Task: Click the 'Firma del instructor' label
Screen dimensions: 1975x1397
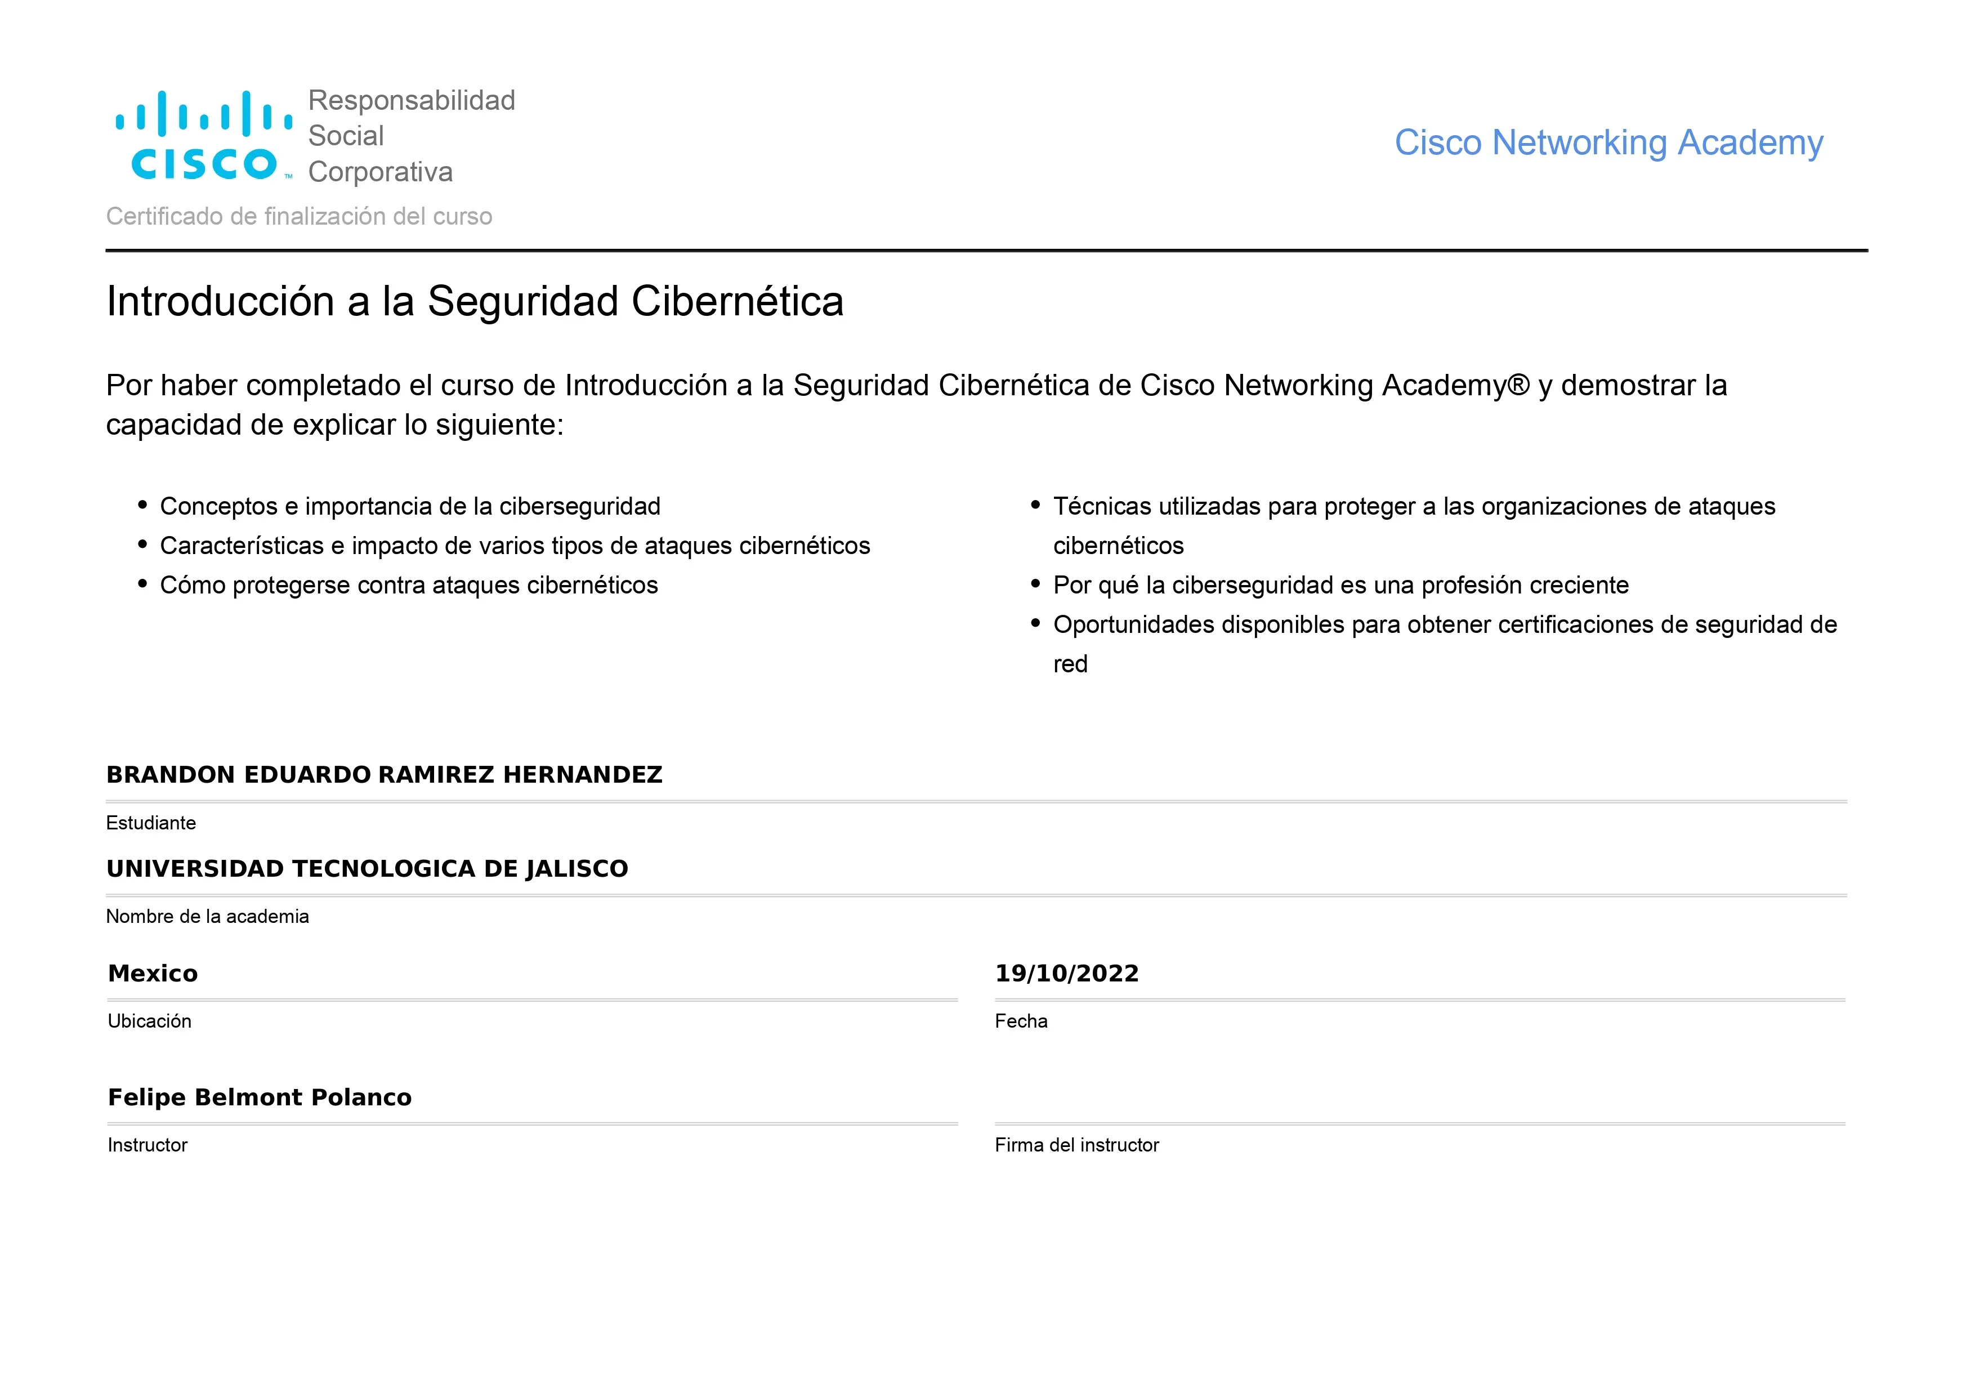Action: 1077,1145
